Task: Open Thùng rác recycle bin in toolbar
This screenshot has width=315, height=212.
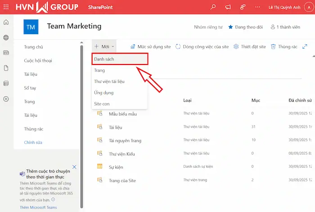Action: pos(284,46)
